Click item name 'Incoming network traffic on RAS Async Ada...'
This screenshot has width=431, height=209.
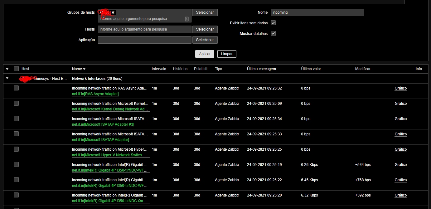pyautogui.click(x=110, y=88)
